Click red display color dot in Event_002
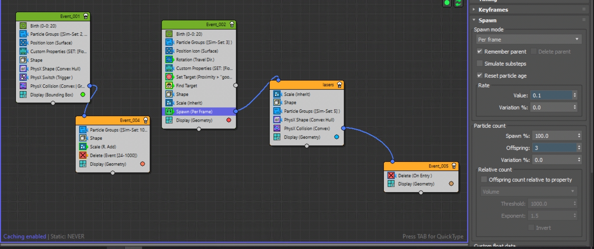The image size is (594, 249). tap(229, 120)
